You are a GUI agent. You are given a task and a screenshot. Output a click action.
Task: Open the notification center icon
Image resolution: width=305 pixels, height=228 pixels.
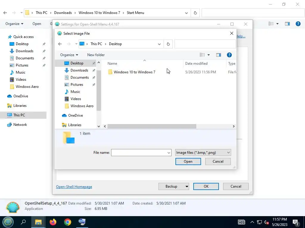coord(296,222)
